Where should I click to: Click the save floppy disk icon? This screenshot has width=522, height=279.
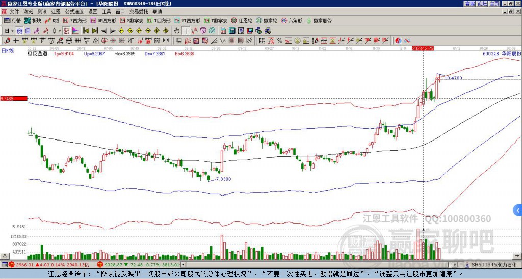point(250,31)
